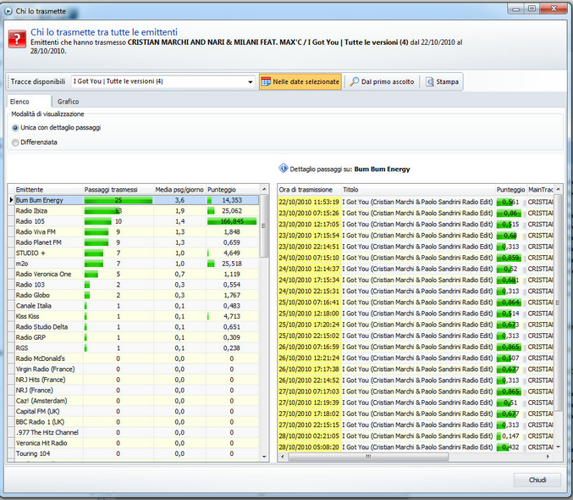This screenshot has width=573, height=500.
Task: Click the Chiudi button
Action: 537,480
